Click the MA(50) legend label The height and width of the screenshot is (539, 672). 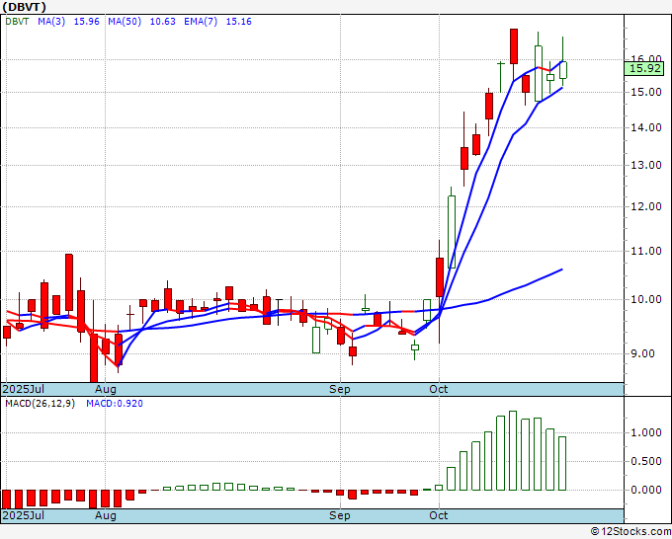[125, 22]
